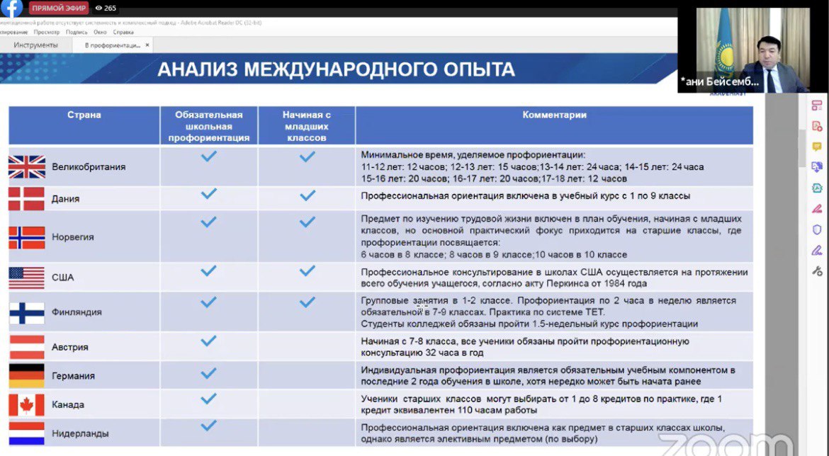This screenshot has height=456, width=829.
Task: Click the Дания flag image
Action: [x=26, y=199]
